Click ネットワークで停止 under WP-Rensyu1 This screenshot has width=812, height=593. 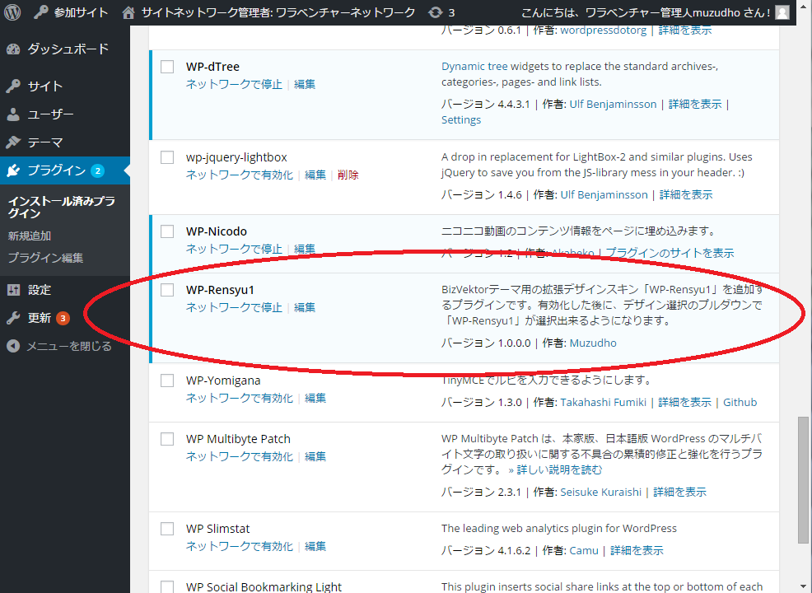point(234,308)
